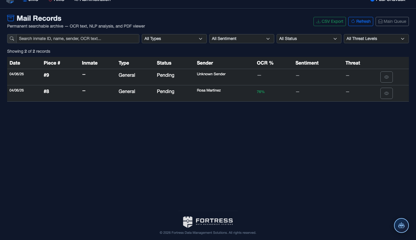
Task: Go to the Main Queue
Action: [x=392, y=21]
